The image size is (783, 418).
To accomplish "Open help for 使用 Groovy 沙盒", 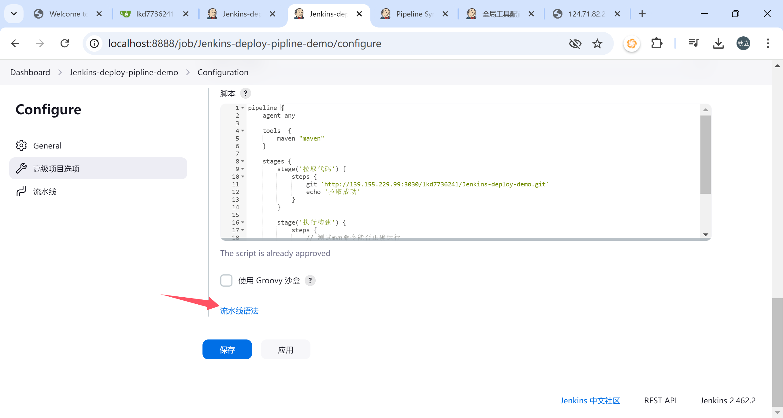I will 310,280.
